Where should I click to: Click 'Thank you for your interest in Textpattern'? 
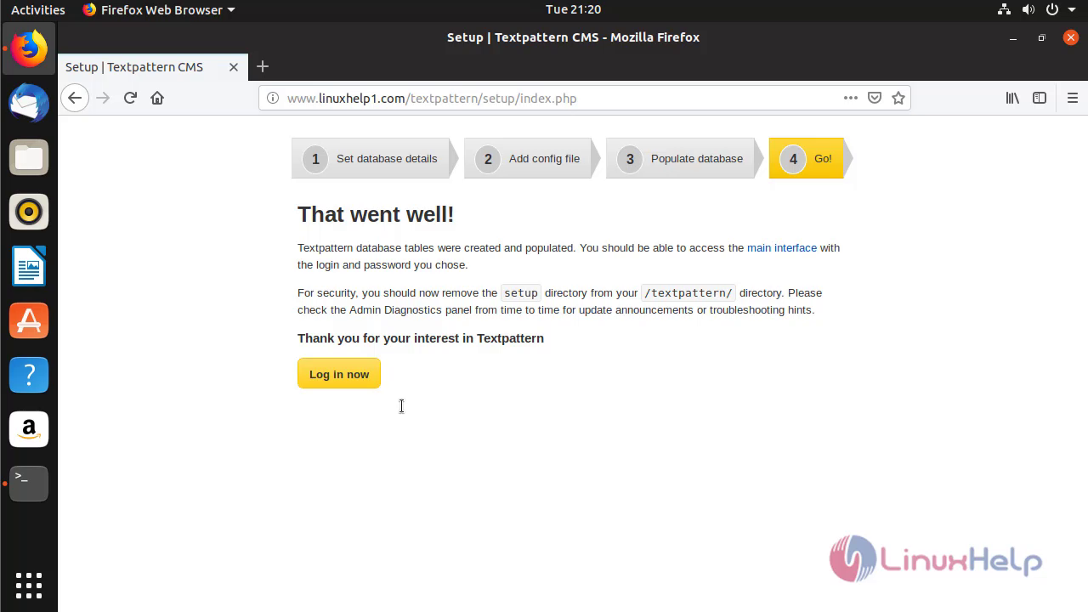[x=421, y=338]
